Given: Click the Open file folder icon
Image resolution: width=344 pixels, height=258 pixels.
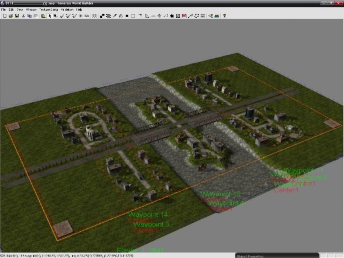Looking at the screenshot, I should tap(11, 16).
